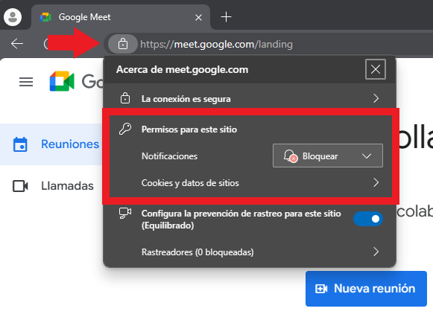This screenshot has height=320, width=433.
Task: Click the Google Meet logo
Action: 62,81
